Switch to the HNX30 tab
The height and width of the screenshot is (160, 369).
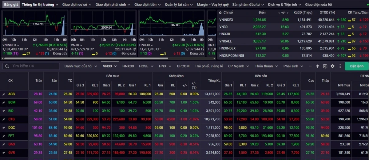click(x=128, y=66)
